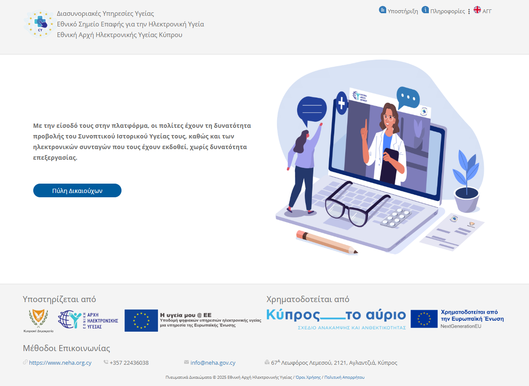The image size is (529, 386).
Task: Open the Υποστήριξη menu item
Action: pos(402,12)
